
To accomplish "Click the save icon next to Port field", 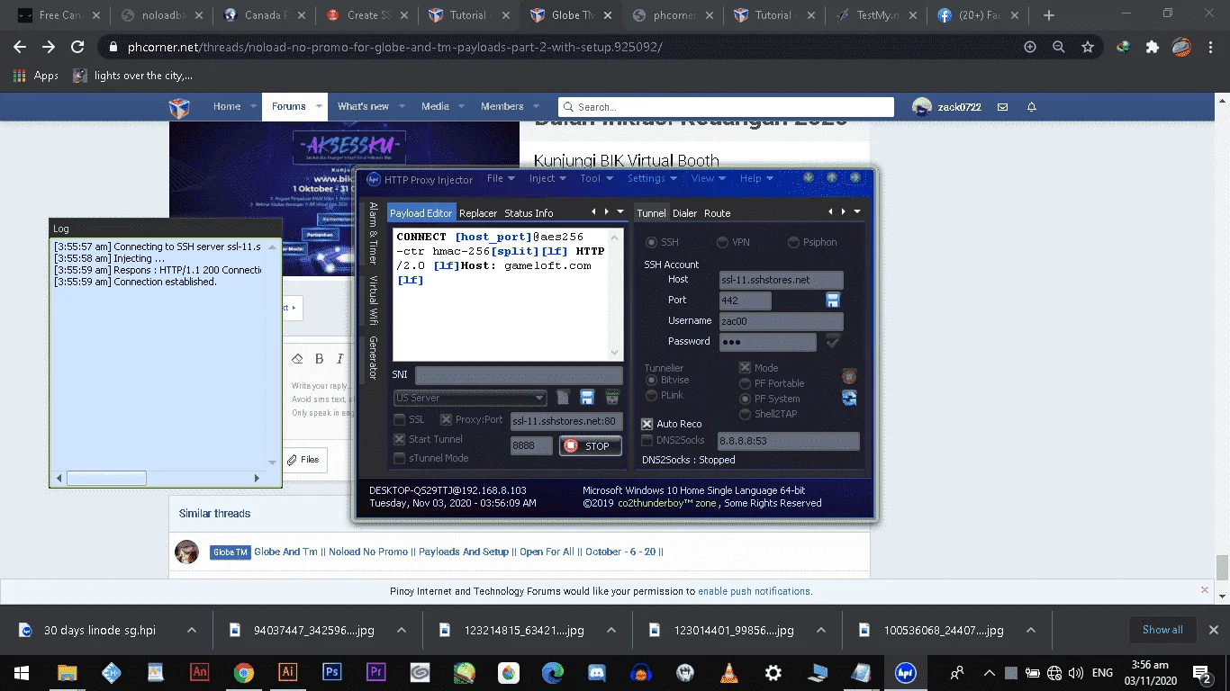I will 833,301.
